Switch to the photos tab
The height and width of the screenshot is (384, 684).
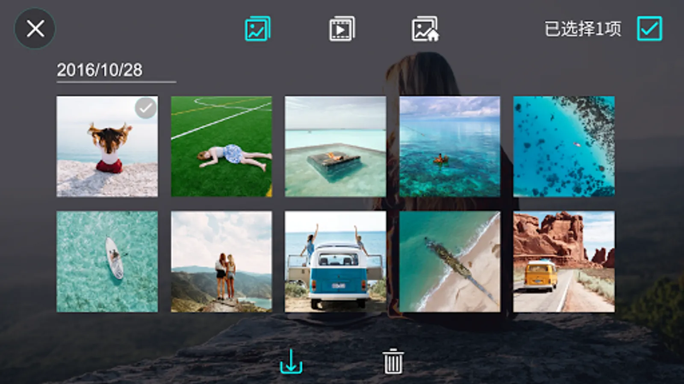(257, 29)
